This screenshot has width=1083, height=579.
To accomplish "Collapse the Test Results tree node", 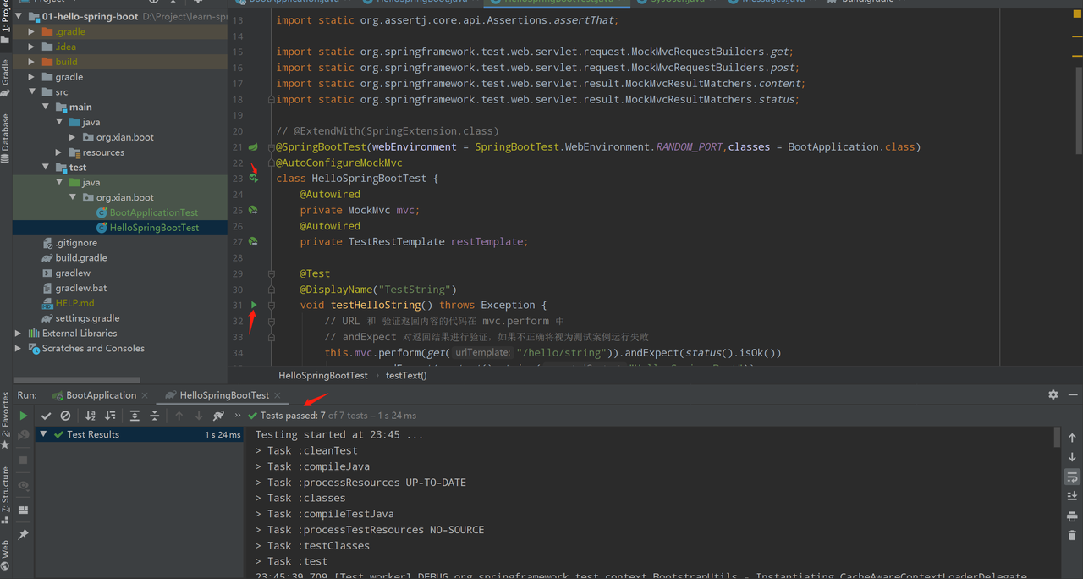I will pos(44,434).
